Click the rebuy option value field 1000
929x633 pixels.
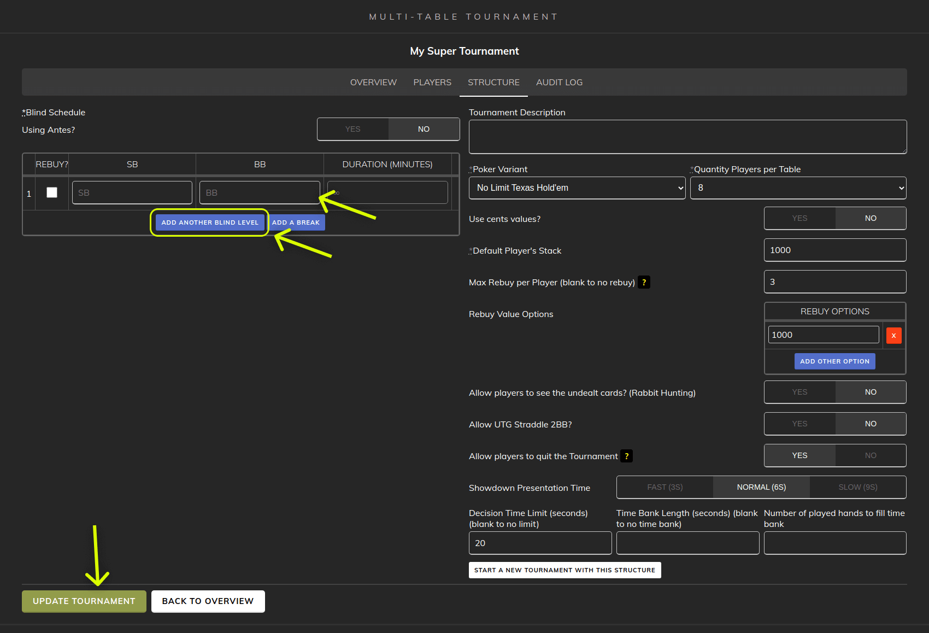click(x=824, y=335)
